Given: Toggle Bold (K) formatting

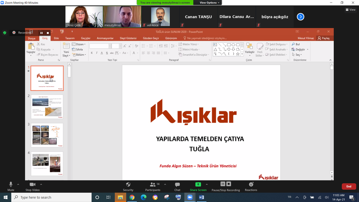Looking at the screenshot, I should (92, 53).
